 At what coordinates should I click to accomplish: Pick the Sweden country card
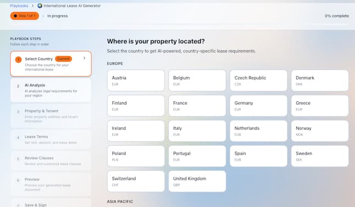coord(320,156)
